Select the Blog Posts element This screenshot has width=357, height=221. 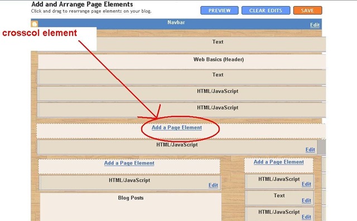pos(131,207)
